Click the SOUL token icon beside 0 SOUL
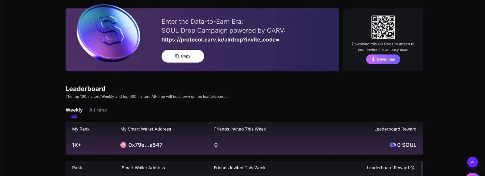Viewport: 485px width, 176px height. 393,145
